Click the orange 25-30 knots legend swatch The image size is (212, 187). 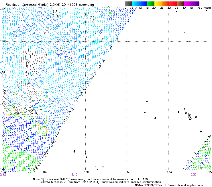pos(166,3)
